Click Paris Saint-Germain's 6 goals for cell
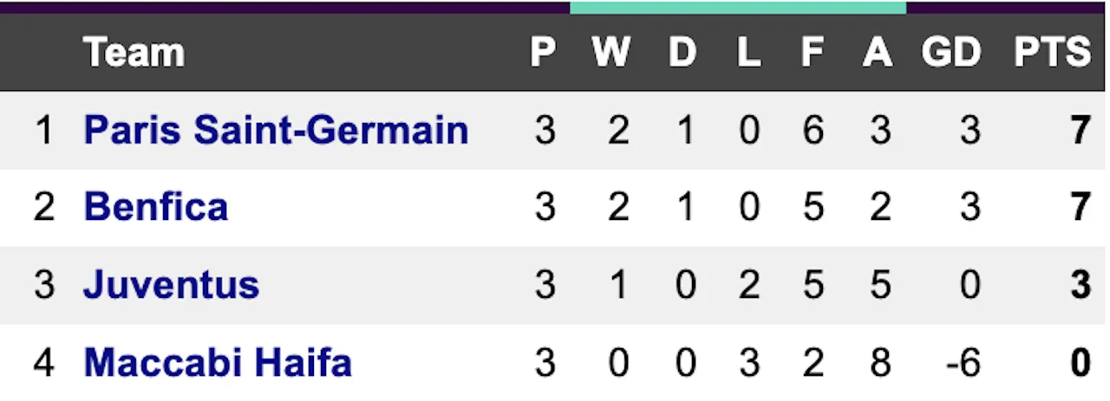This screenshot has height=401, width=1110. tap(813, 131)
